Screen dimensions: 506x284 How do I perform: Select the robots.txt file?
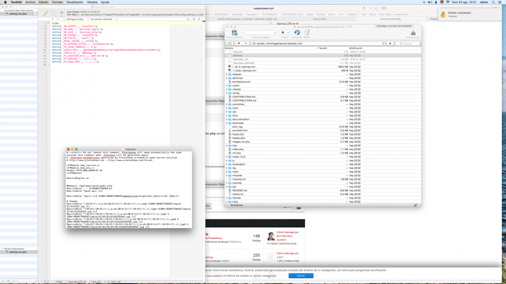click(238, 194)
